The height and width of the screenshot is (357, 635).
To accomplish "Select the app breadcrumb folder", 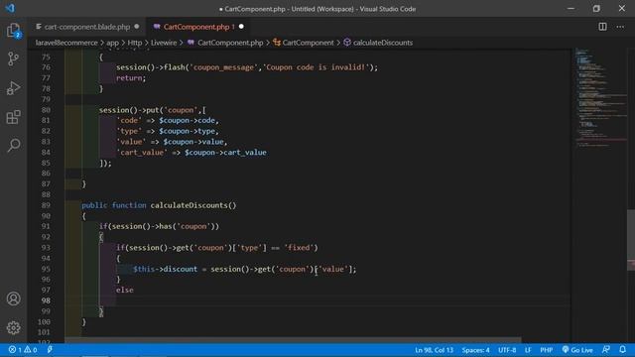I will point(112,43).
